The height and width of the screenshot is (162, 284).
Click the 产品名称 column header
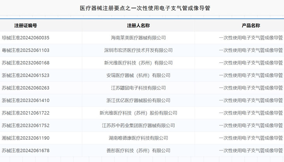point(251,26)
